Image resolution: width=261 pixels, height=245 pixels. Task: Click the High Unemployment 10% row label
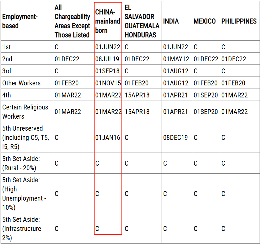[x=24, y=194]
